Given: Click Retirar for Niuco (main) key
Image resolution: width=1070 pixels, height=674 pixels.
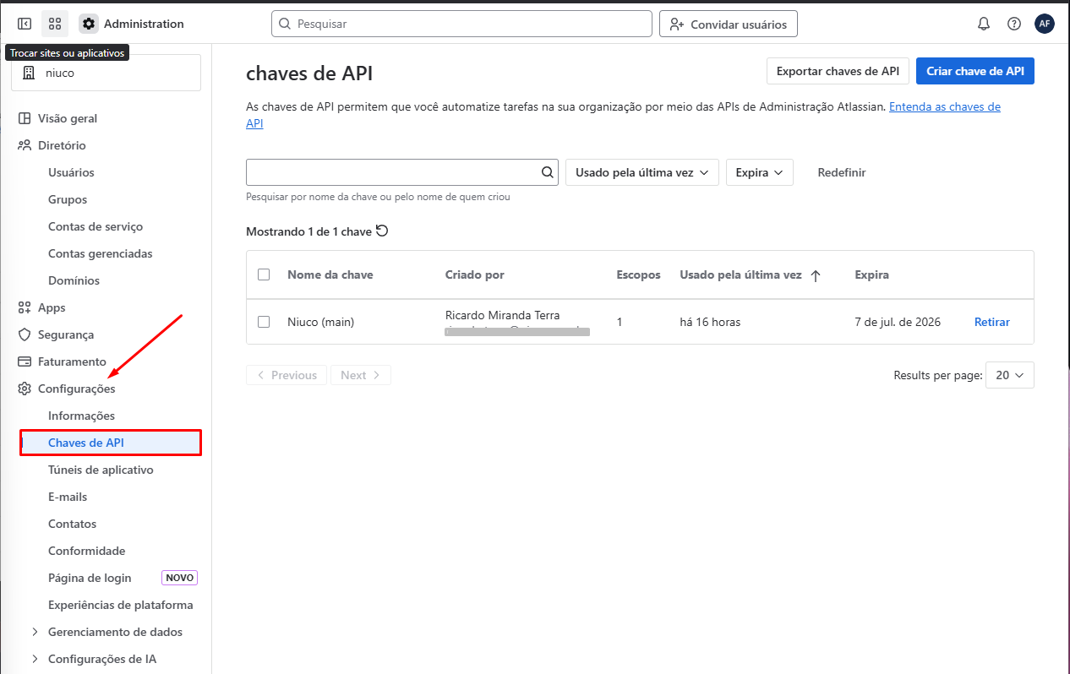Looking at the screenshot, I should point(991,322).
